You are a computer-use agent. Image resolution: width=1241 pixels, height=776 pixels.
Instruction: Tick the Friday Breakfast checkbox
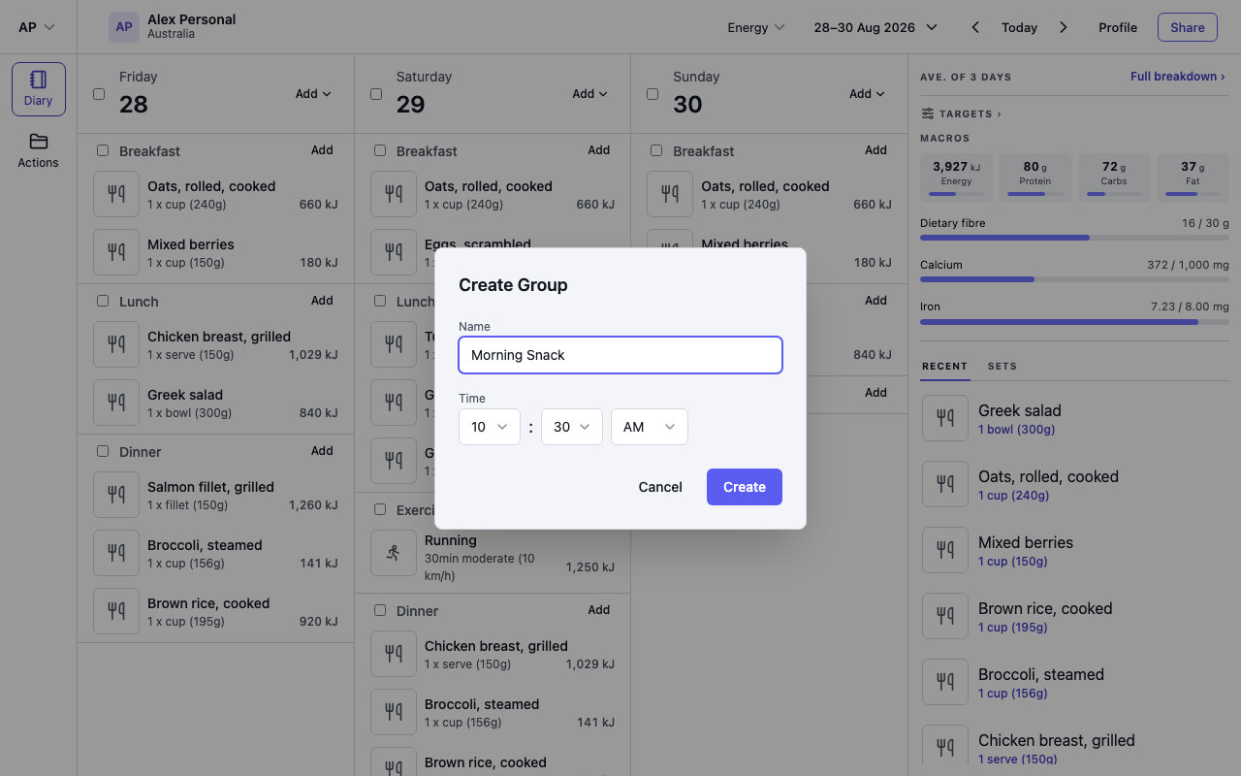tap(103, 150)
